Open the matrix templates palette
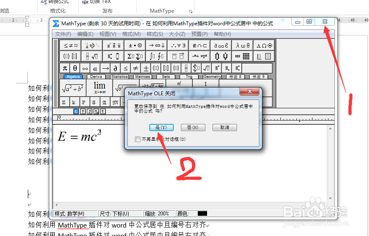The height and width of the screenshot is (236, 369). tap(242, 56)
